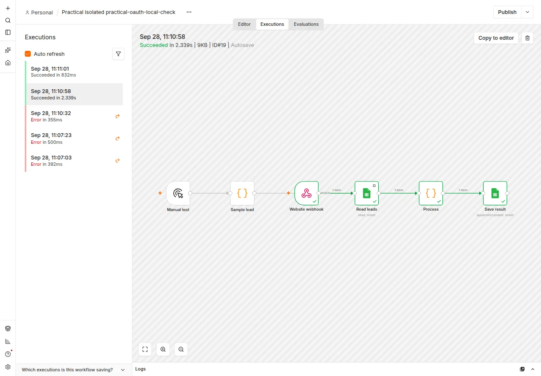Image resolution: width=541 pixels, height=376 pixels.
Task: Toggle the sidebar panel icon
Action: point(8,32)
